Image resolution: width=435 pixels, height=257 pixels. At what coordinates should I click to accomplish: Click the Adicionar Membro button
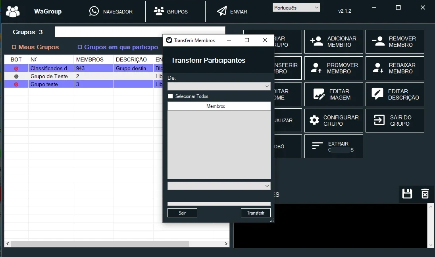[x=333, y=42]
